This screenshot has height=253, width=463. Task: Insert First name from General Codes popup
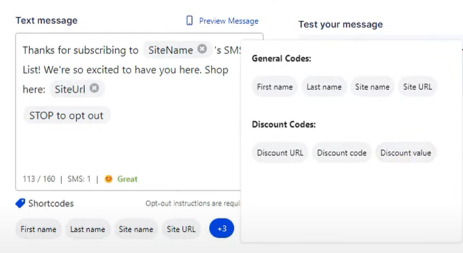click(275, 87)
